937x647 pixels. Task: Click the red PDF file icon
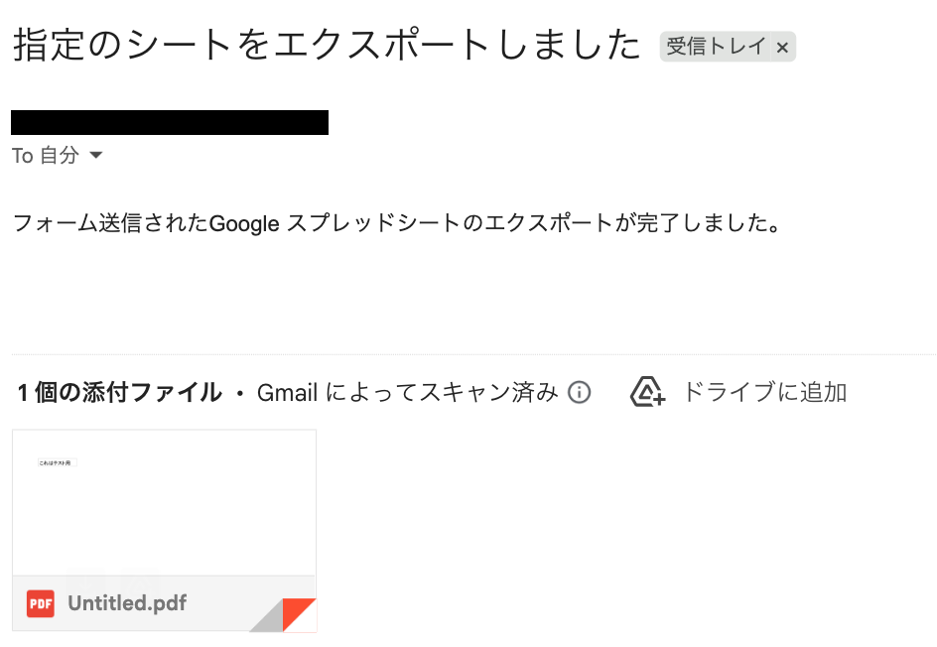coord(41,603)
